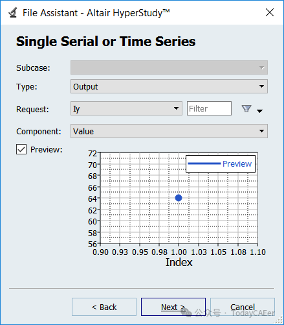Click the 1.00 tick label on x-axis

(179, 252)
